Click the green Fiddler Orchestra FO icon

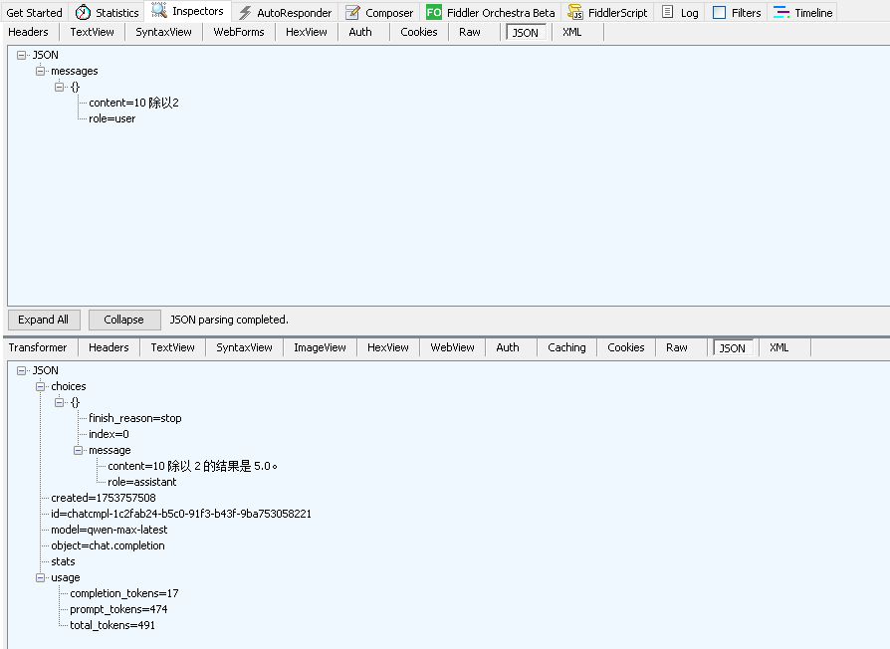point(434,13)
